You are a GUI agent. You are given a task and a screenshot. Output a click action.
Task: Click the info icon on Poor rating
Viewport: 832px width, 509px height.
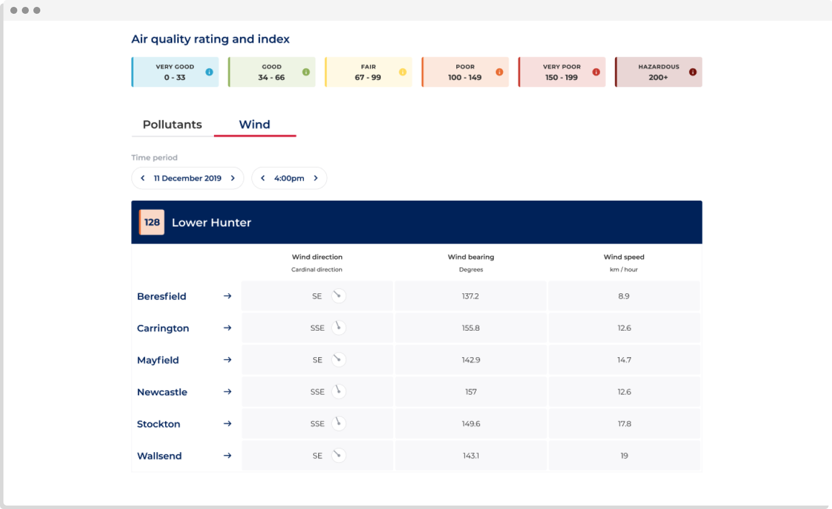(x=499, y=72)
